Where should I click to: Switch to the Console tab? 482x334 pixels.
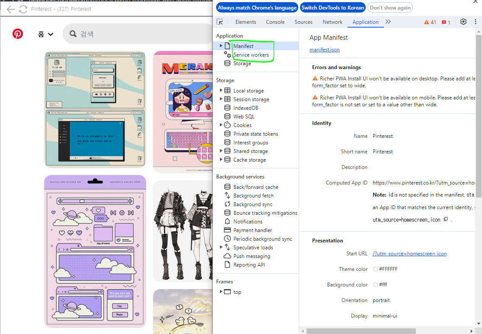click(x=275, y=22)
